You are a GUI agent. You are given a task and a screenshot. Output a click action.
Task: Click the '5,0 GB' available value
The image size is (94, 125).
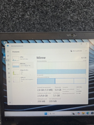coord(58,90)
